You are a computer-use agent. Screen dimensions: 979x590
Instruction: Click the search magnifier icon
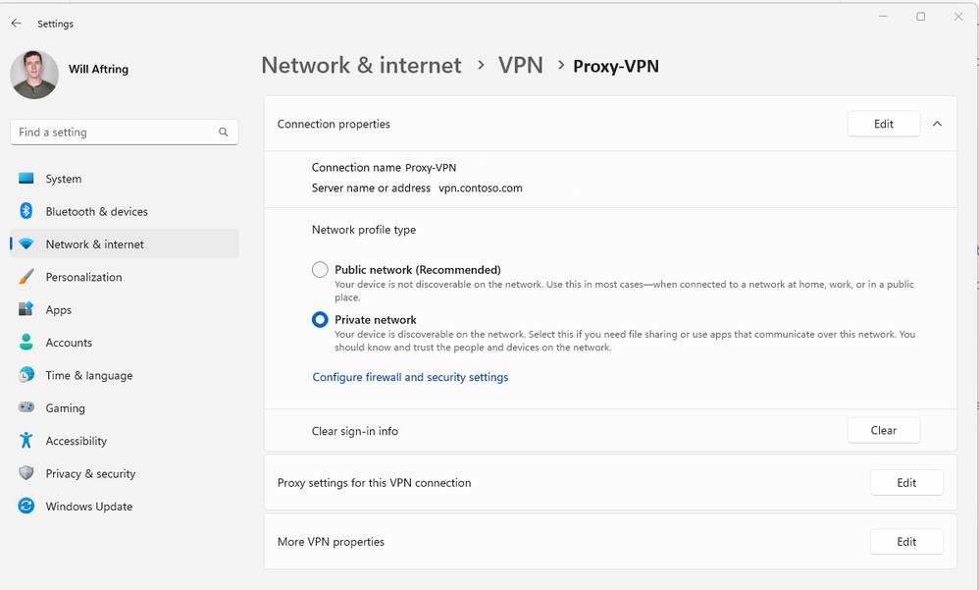point(224,132)
